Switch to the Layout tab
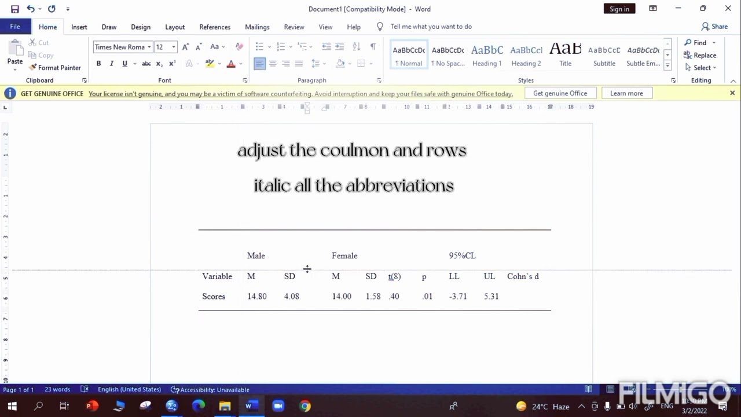This screenshot has height=417, width=741. (175, 27)
